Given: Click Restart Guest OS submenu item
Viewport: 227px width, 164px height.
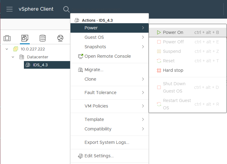Looking at the screenshot, I should click(187, 104).
